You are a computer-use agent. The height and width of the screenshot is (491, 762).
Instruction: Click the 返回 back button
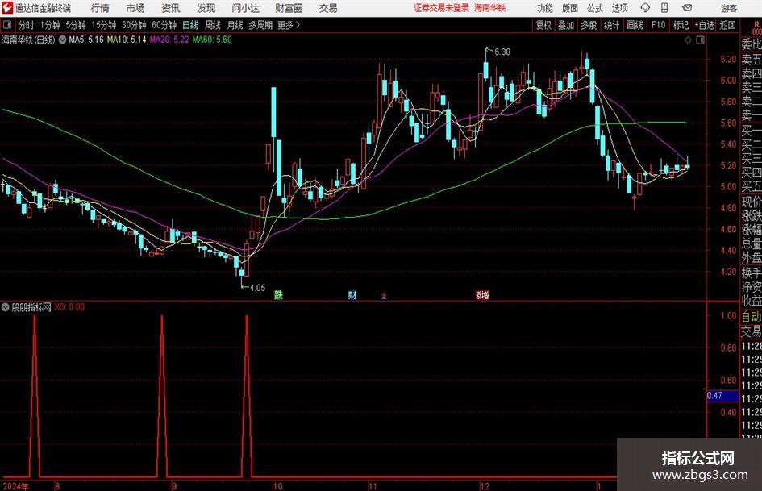(x=727, y=25)
